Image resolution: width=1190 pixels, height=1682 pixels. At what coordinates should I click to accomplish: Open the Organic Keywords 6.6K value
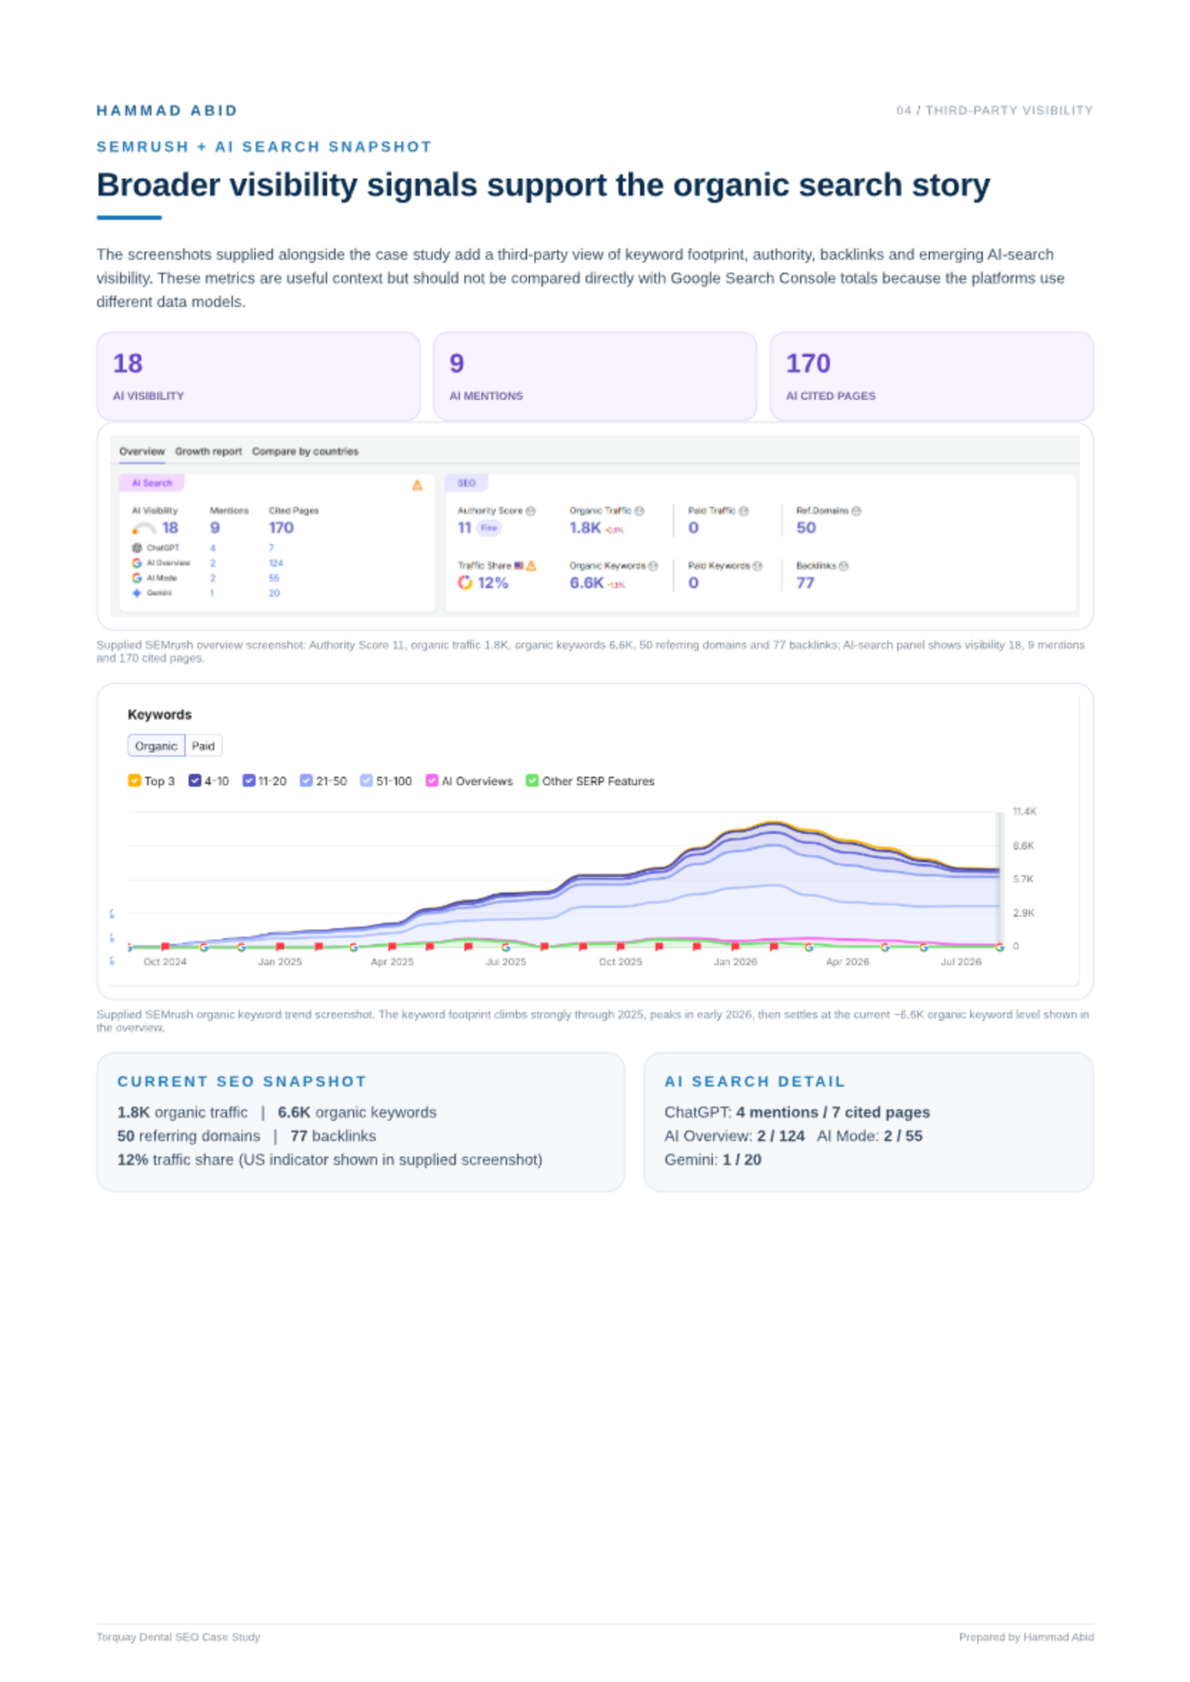[586, 583]
